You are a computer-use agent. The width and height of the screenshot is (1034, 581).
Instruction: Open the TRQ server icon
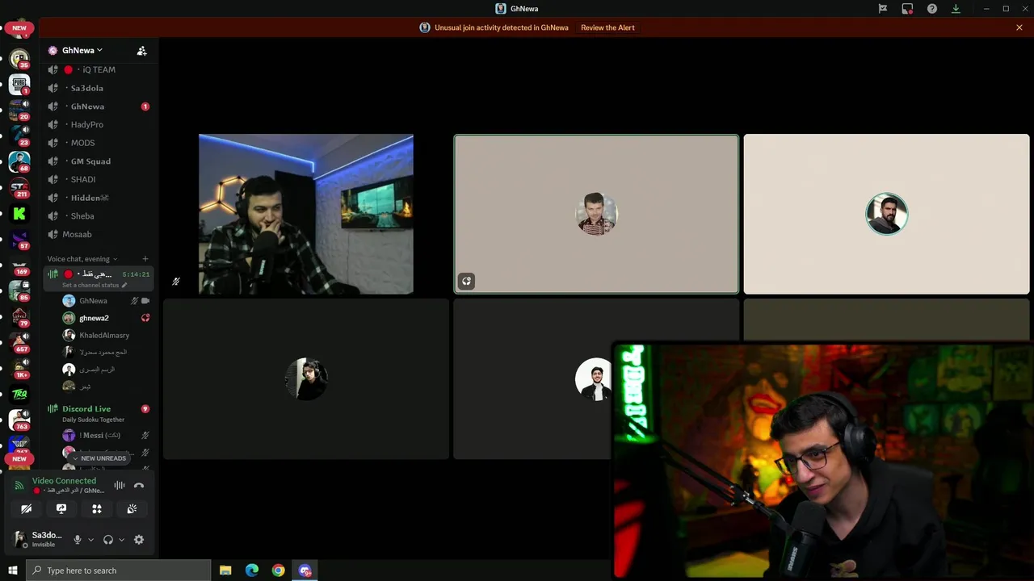pyautogui.click(x=19, y=394)
